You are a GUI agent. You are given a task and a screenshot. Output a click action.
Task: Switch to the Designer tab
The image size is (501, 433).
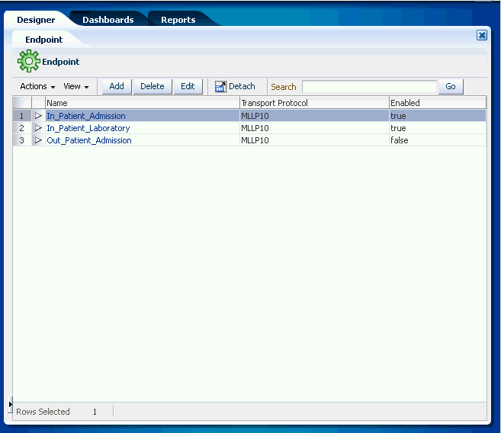click(36, 20)
